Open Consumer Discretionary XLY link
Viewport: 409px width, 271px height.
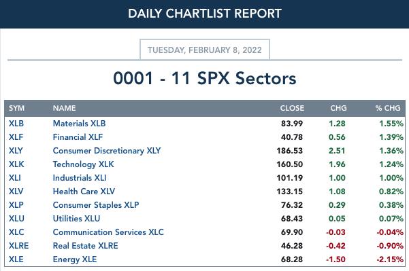107,151
